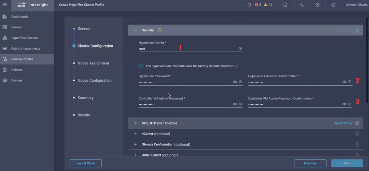The height and width of the screenshot is (171, 369).
Task: Open the settings gear in header
Action: 318,5
